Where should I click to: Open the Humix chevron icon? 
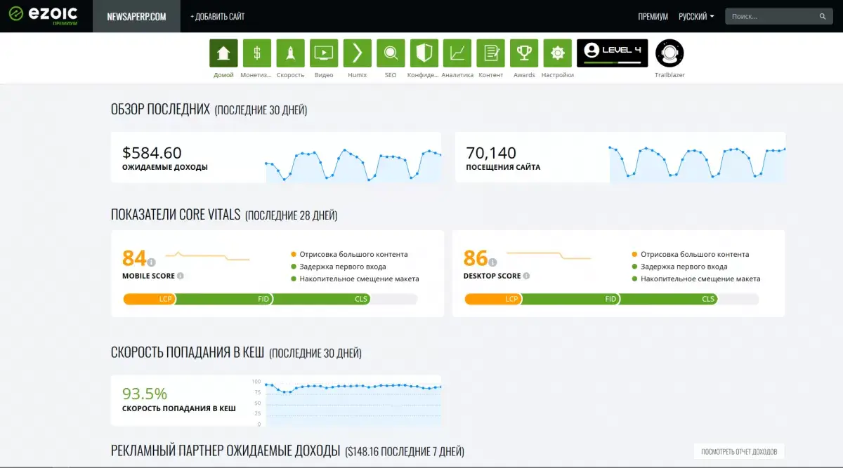357,53
